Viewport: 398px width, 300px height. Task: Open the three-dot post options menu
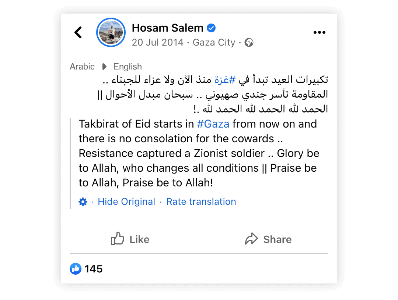pyautogui.click(x=319, y=32)
